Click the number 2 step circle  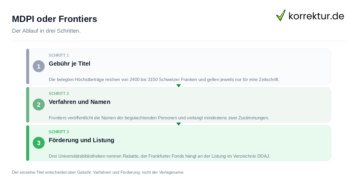tap(39, 104)
